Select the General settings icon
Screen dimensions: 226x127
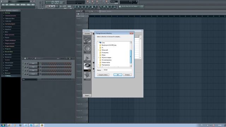pos(87,58)
